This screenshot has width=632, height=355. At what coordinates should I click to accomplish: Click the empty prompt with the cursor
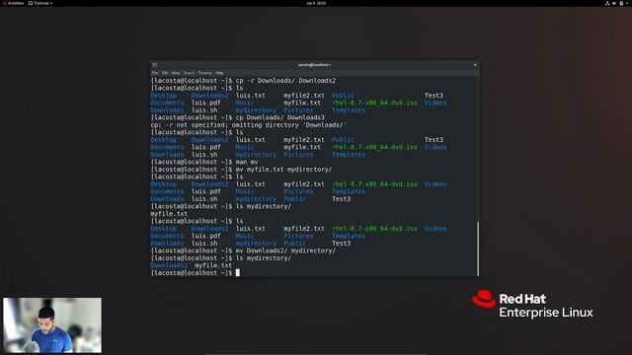tap(196, 273)
